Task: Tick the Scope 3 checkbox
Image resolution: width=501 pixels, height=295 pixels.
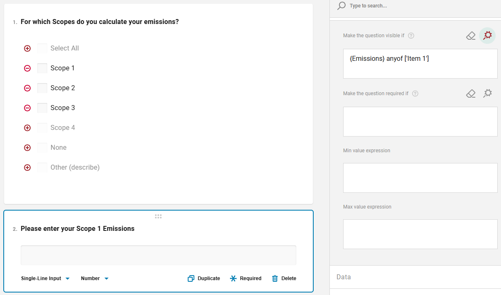Action: point(42,108)
